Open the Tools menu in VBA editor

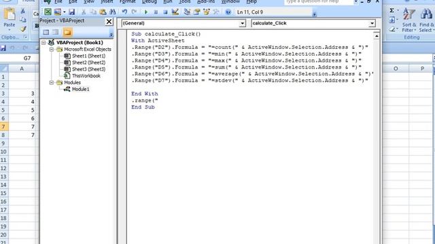click(184, 1)
